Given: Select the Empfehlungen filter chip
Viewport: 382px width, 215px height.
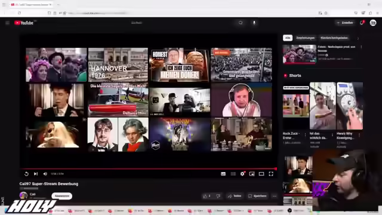Looking at the screenshot, I should click(306, 38).
